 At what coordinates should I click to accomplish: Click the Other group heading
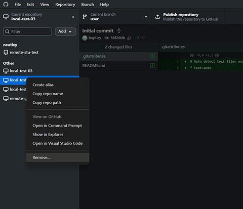pyautogui.click(x=9, y=63)
